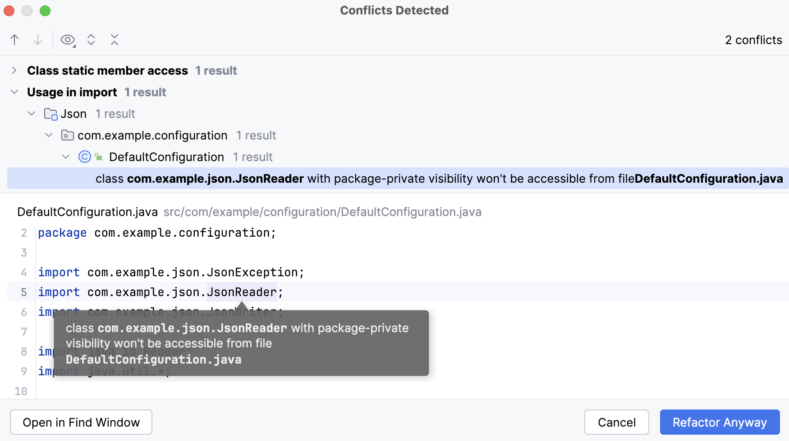Expand all tree nodes with expand icon
Image resolution: width=789 pixels, height=441 pixels.
click(x=91, y=40)
